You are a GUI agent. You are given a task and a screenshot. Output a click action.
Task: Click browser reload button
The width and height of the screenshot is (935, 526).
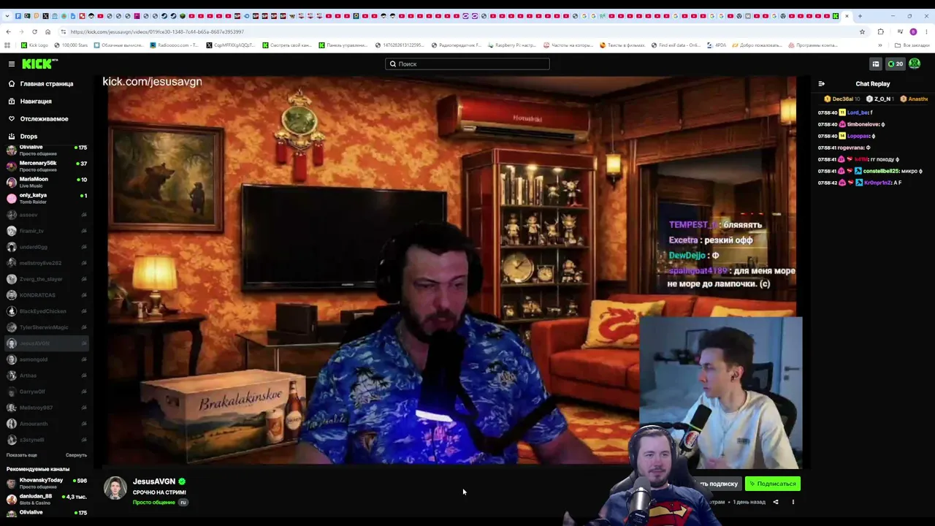tap(34, 31)
